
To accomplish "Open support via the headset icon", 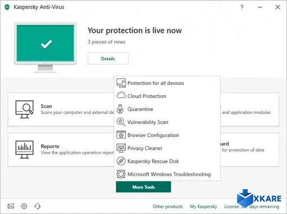I will 37,206.
